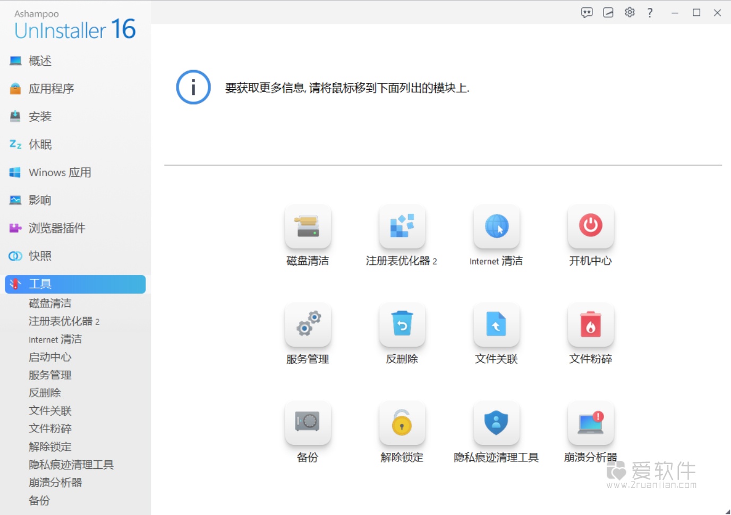Launch the Registry Optimizer (注册表优化器) icon
Viewport: 731px width, 515px height.
point(402,227)
